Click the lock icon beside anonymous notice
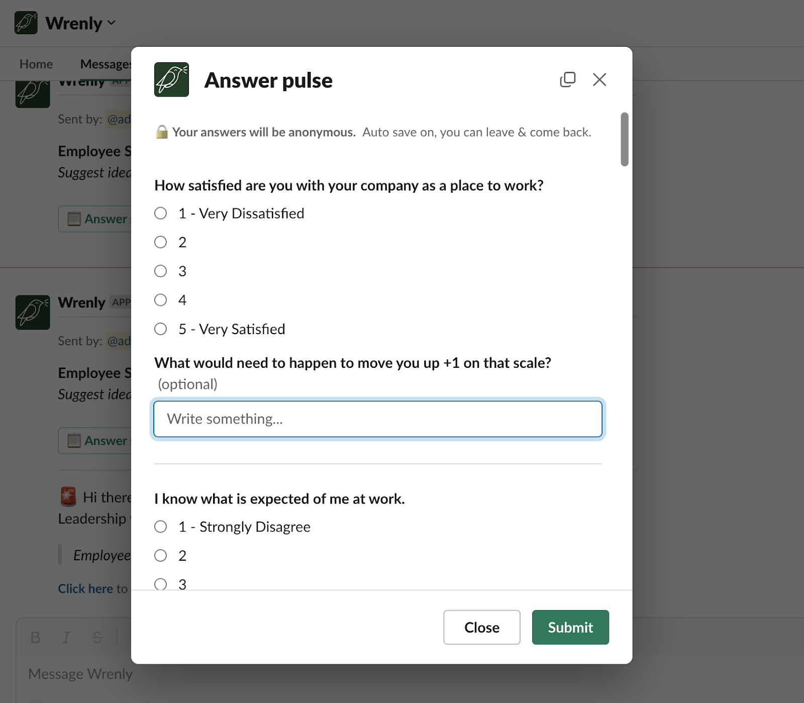The width and height of the screenshot is (804, 703). 162,132
